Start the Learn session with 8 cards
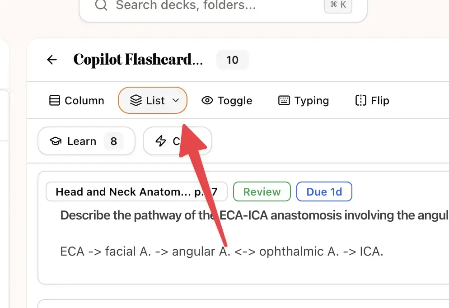Screen dimensions: 449x308 (86, 141)
